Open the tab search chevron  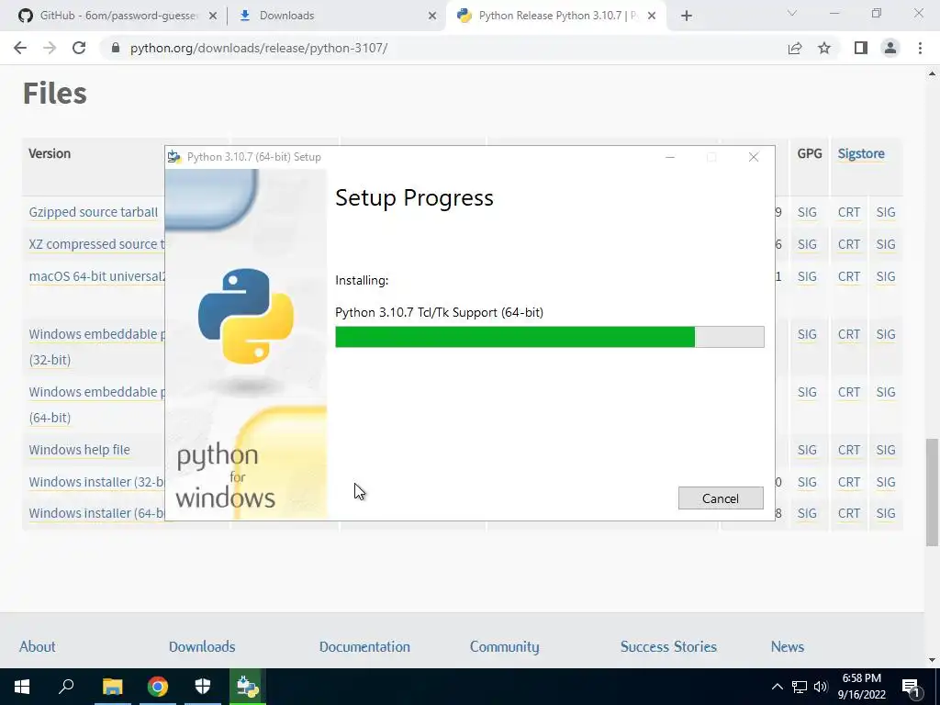coord(792,13)
